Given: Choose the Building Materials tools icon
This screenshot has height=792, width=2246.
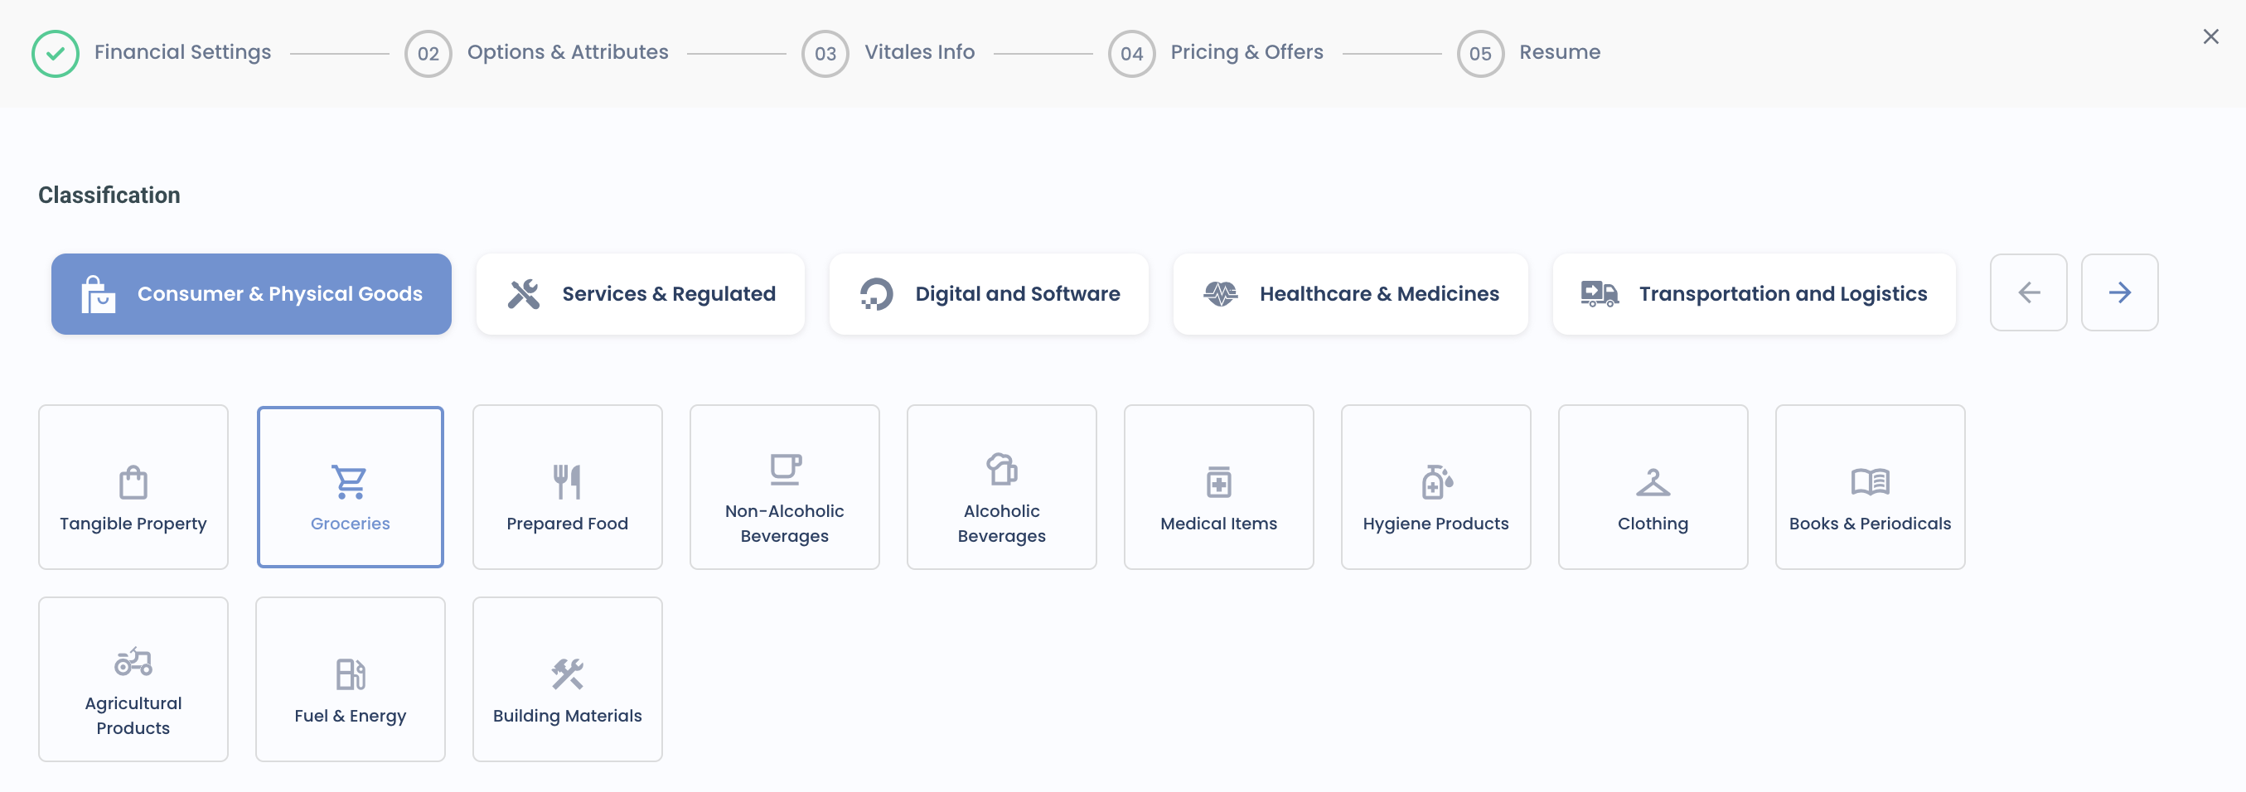Looking at the screenshot, I should [x=567, y=674].
